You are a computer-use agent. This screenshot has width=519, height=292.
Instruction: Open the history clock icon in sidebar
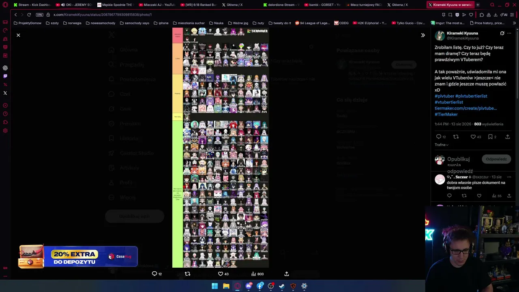coord(5,114)
